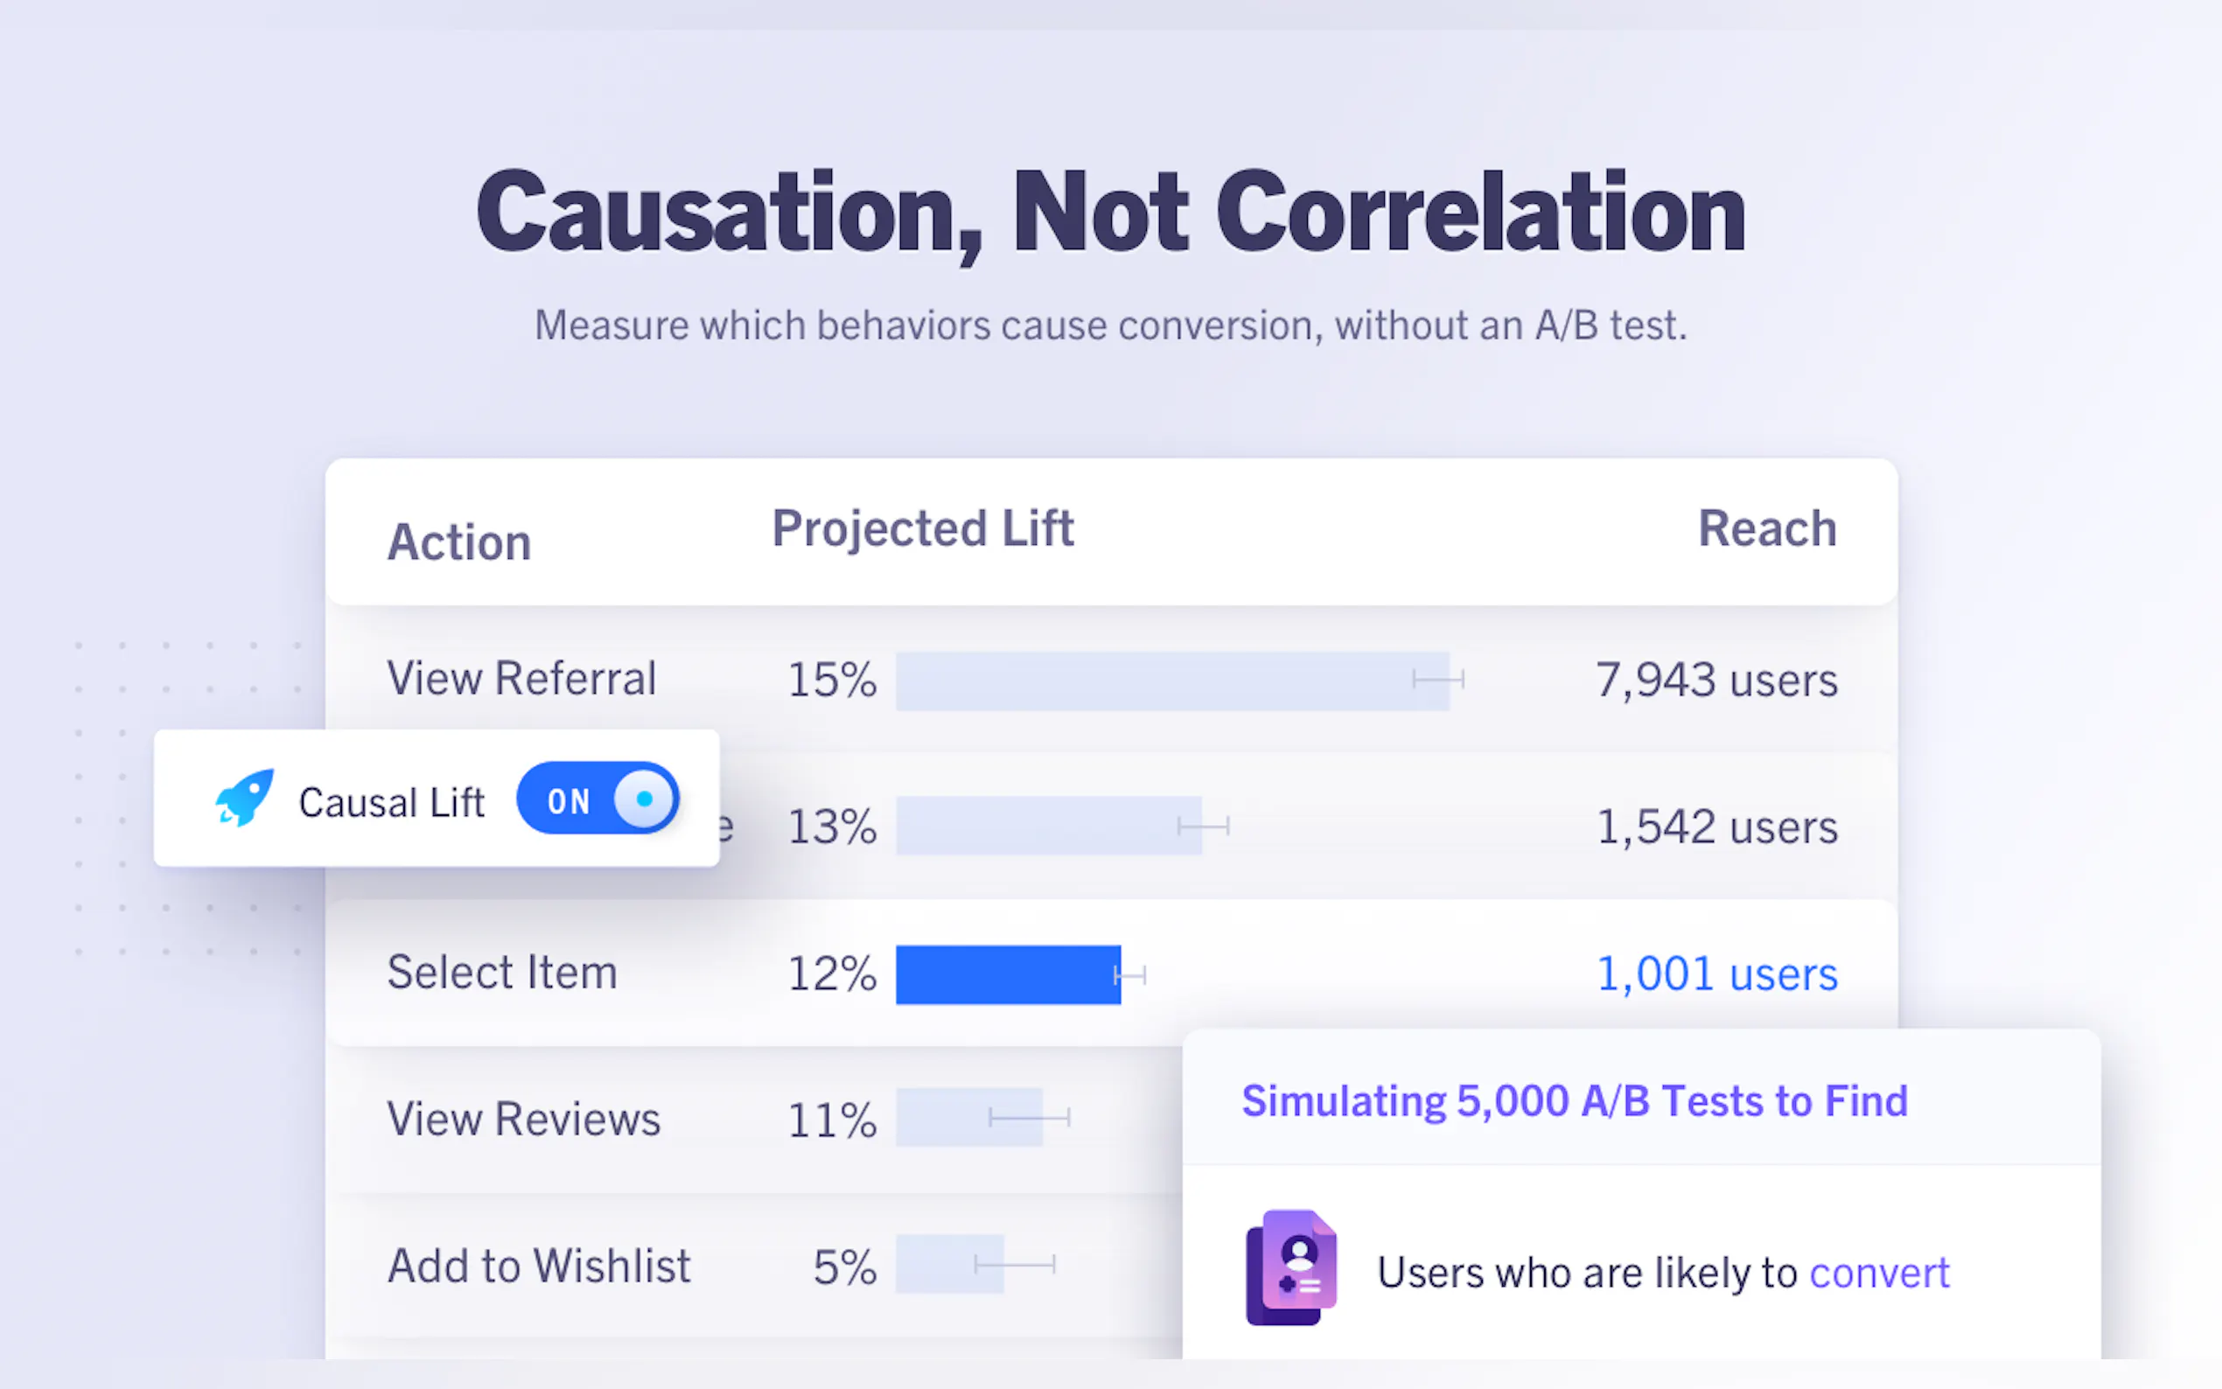Viewport: 2222px width, 1389px height.
Task: Click the 7,943 users reach value
Action: coord(1716,681)
